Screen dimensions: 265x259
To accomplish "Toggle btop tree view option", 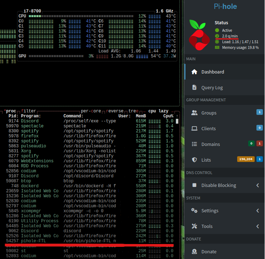I will 133,111.
